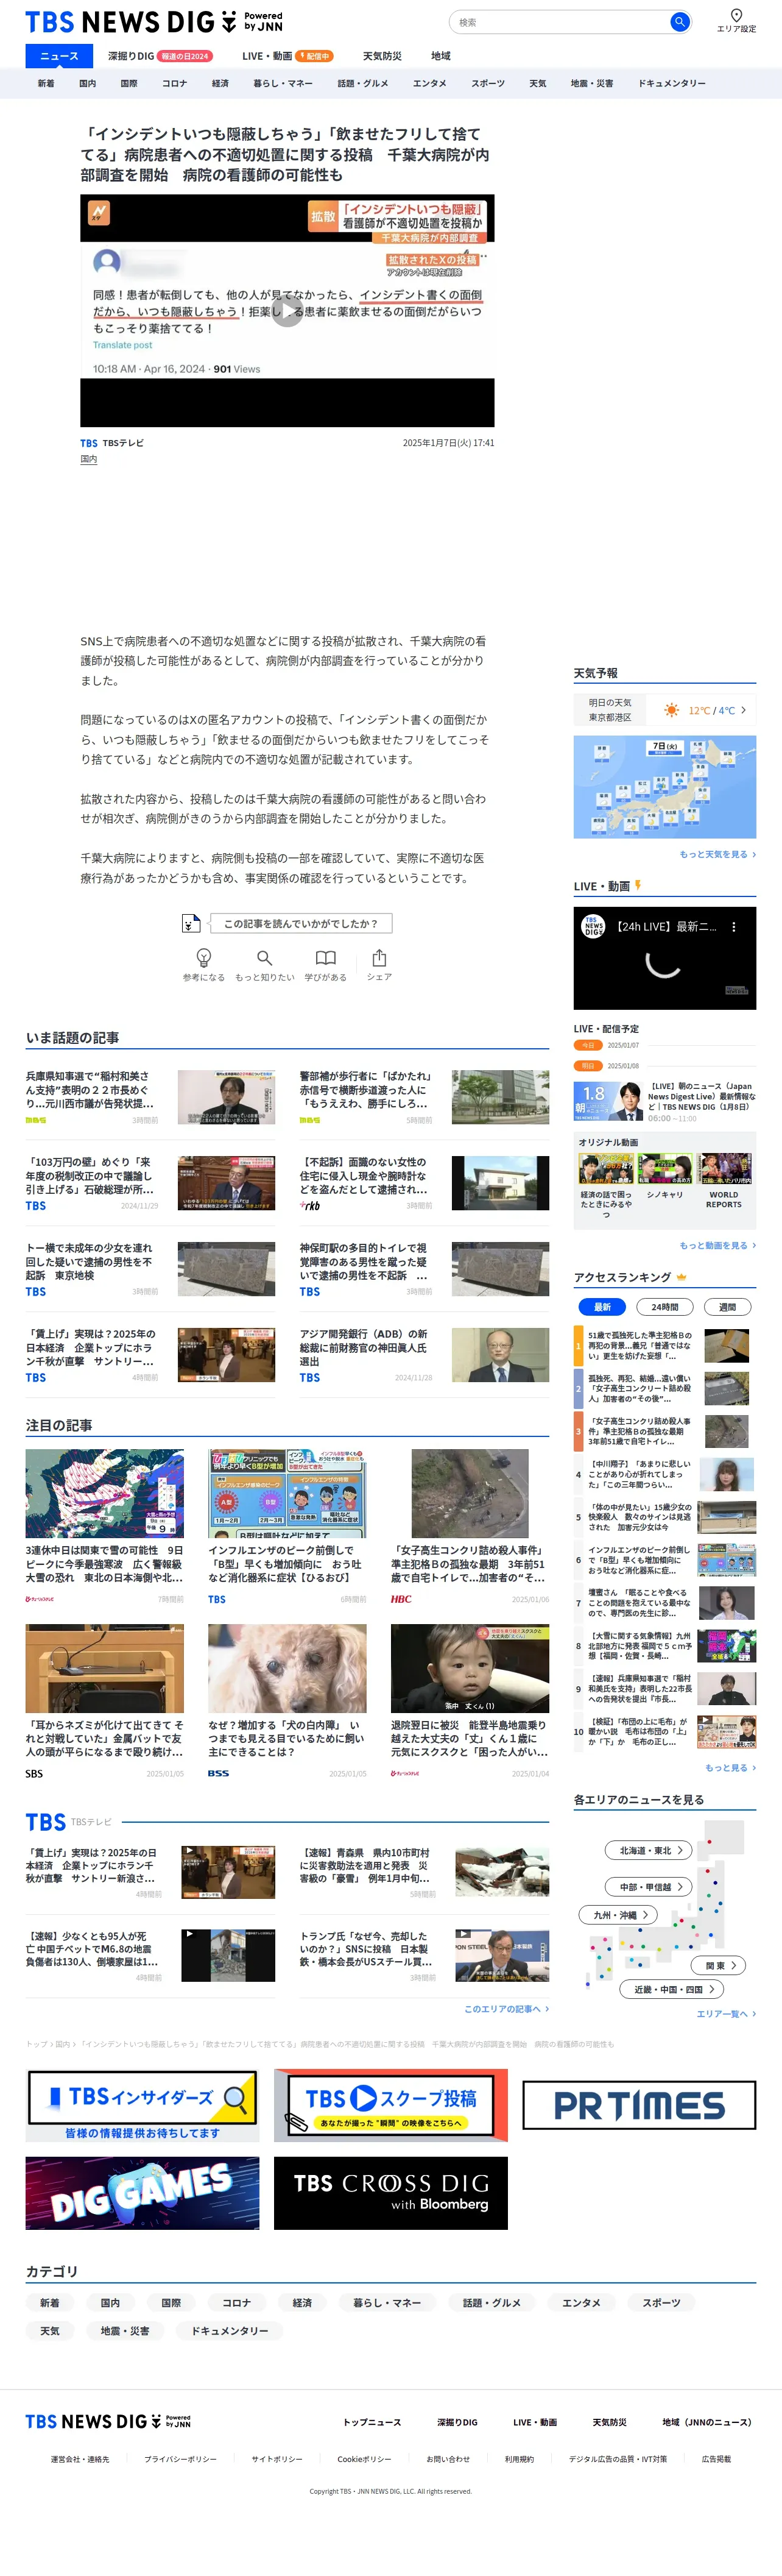Expand the 12℃/4℃ weather forecast chevron
This screenshot has height=2576, width=782.
pos(743,710)
